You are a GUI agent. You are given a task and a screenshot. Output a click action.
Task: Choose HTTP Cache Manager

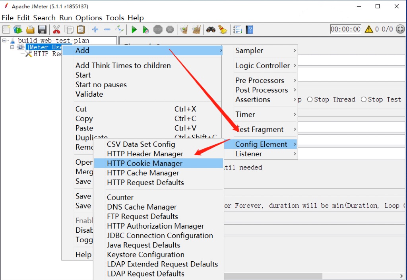(x=159, y=173)
